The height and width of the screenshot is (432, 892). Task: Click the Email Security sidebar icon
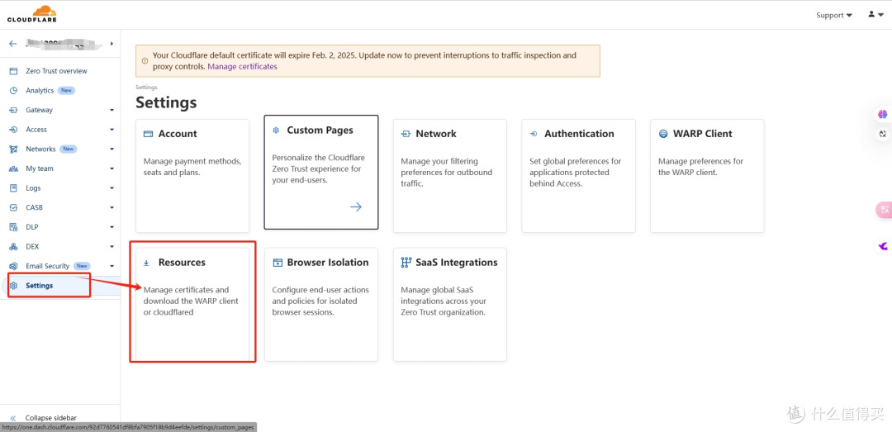coord(14,266)
